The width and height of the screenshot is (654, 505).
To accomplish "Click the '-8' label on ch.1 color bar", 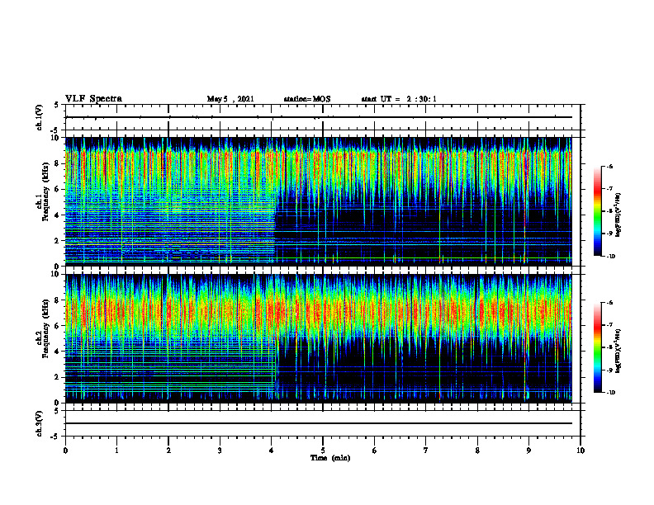I will [609, 211].
